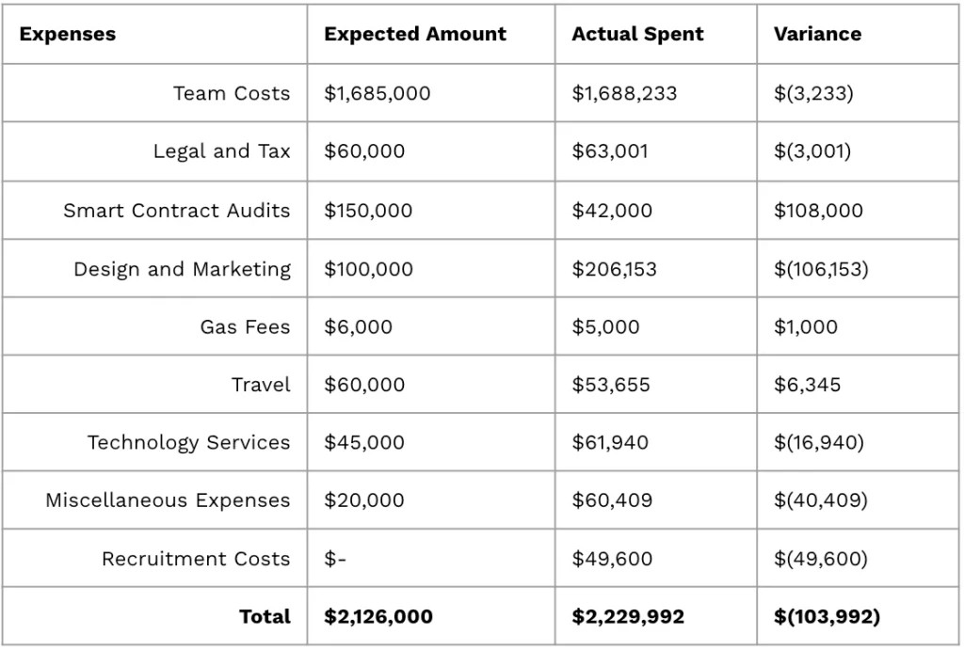Click the Expenses column header
Viewport: 964px width, 650px height.
click(68, 35)
